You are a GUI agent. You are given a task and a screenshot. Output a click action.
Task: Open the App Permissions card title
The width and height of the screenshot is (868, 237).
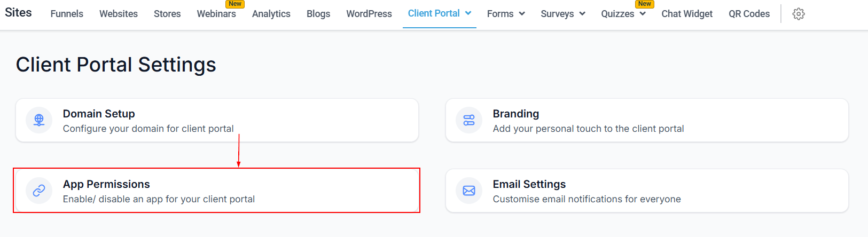point(106,184)
